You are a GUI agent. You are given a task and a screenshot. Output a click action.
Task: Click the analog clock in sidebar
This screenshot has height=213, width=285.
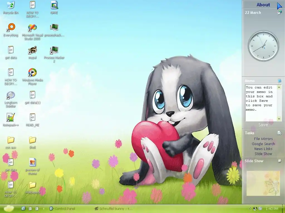coord(263,46)
